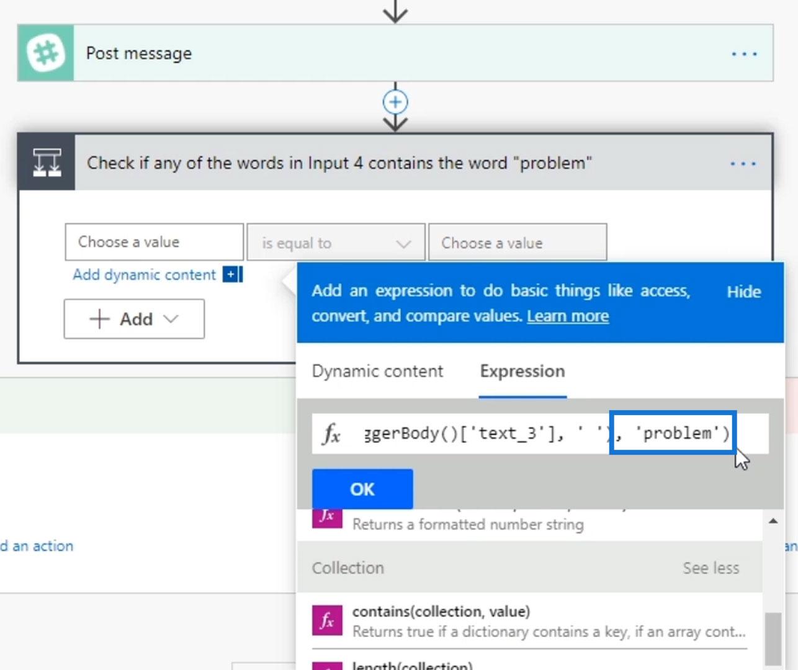
Task: Click the OK button
Action: pos(362,489)
